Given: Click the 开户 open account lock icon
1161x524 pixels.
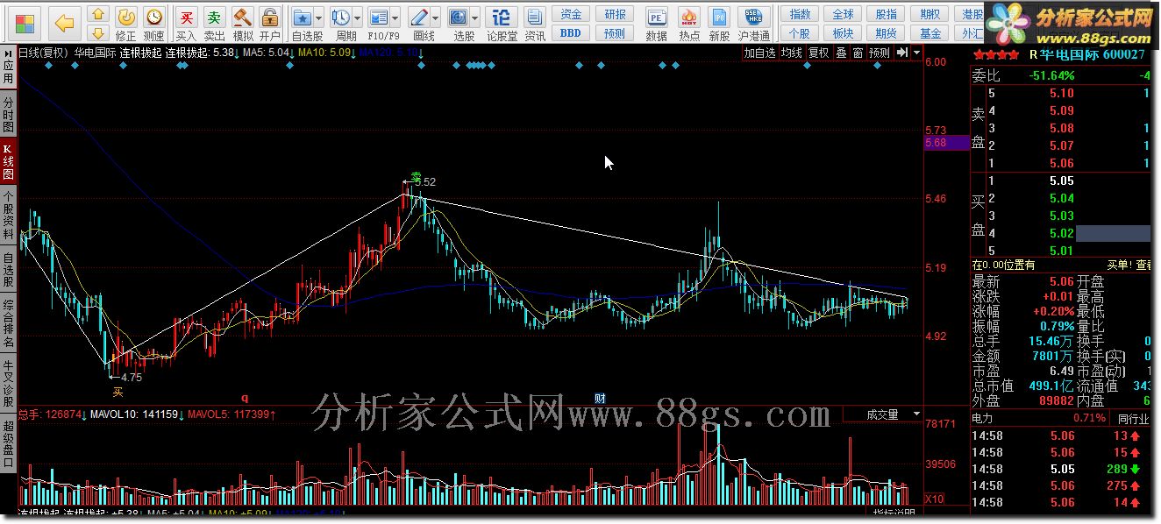Looking at the screenshot, I should (270, 25).
